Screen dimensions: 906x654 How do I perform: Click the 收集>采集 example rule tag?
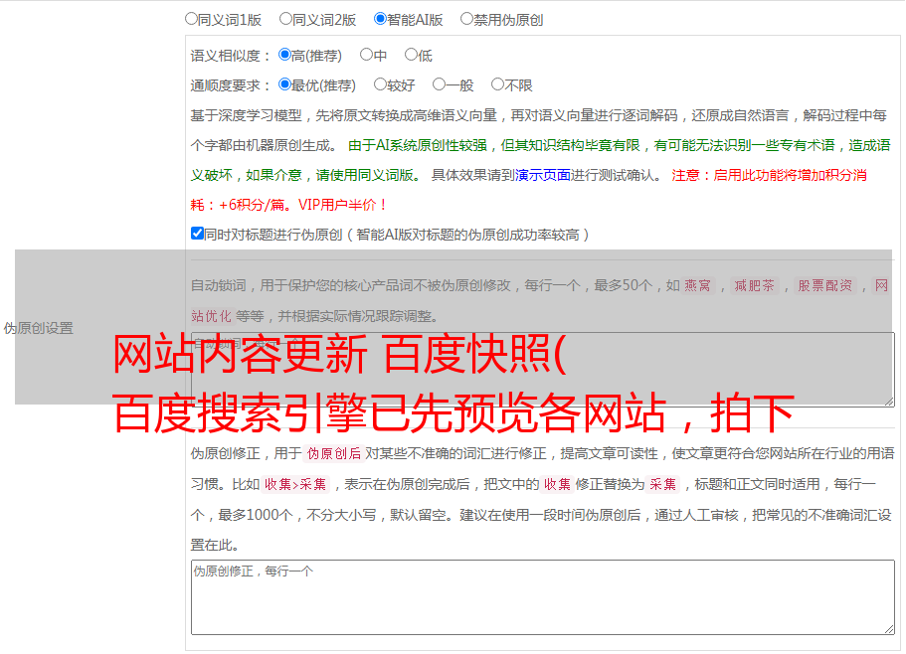point(295,485)
